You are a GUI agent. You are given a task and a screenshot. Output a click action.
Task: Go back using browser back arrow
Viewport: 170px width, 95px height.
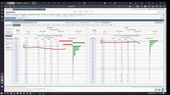click(x=6, y=6)
